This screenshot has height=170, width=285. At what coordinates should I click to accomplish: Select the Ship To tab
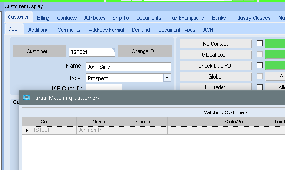point(120,18)
